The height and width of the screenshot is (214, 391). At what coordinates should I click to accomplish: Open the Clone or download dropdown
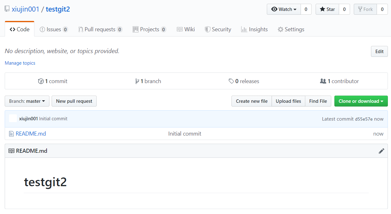click(361, 101)
